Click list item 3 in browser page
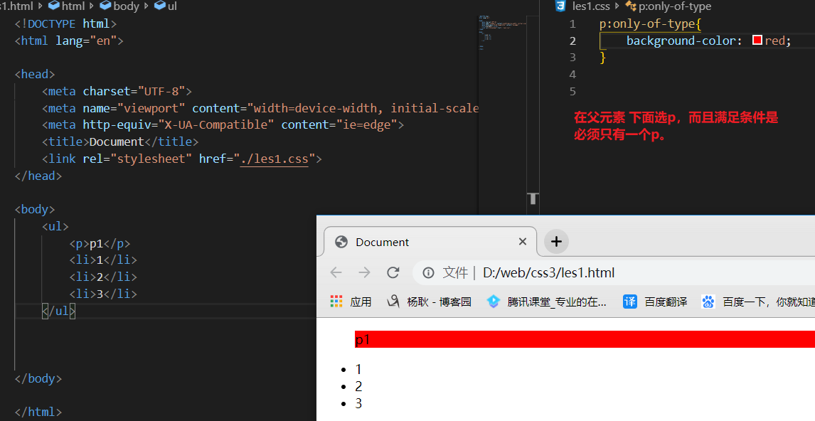815x421 pixels. (x=358, y=403)
